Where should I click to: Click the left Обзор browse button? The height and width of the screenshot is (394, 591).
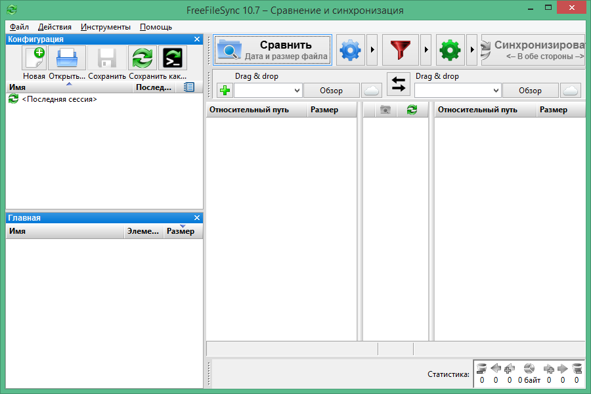[x=331, y=90]
